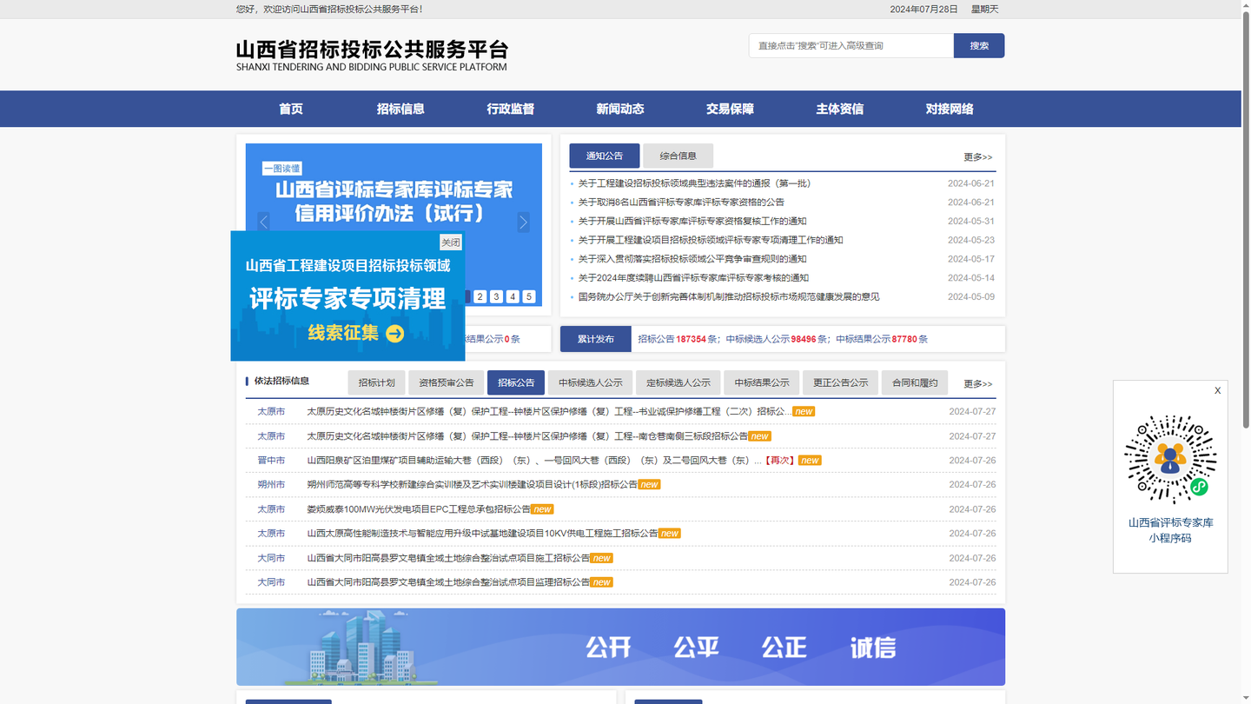The height and width of the screenshot is (704, 1251).
Task: Select the 资格预审公告 tab
Action: (446, 382)
